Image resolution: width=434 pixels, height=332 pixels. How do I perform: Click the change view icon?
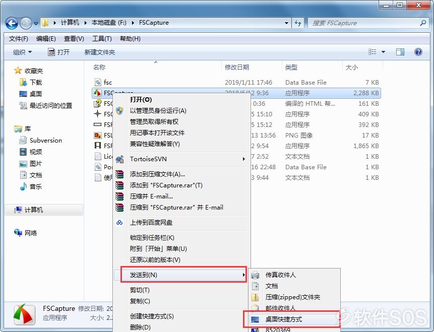[x=373, y=52]
